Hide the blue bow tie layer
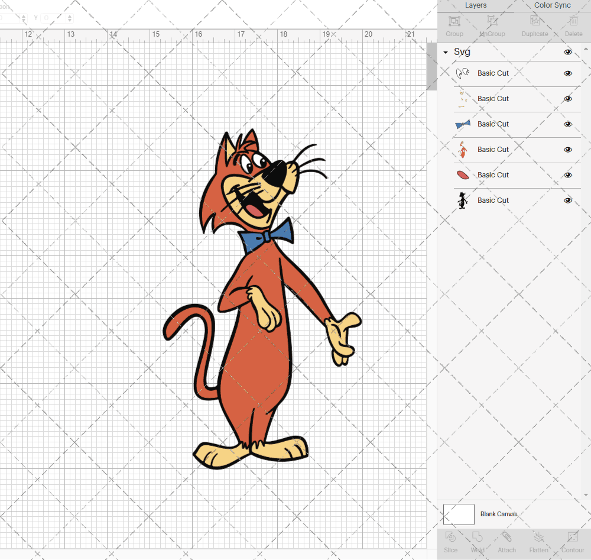The height and width of the screenshot is (560, 591). [567, 124]
